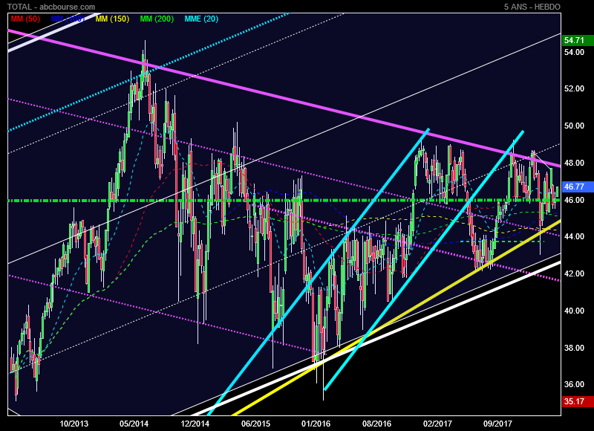Click the 50.00 price axis label
The height and width of the screenshot is (431, 594).
point(574,126)
